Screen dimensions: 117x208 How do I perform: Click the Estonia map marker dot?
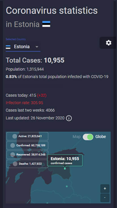pos(65,169)
